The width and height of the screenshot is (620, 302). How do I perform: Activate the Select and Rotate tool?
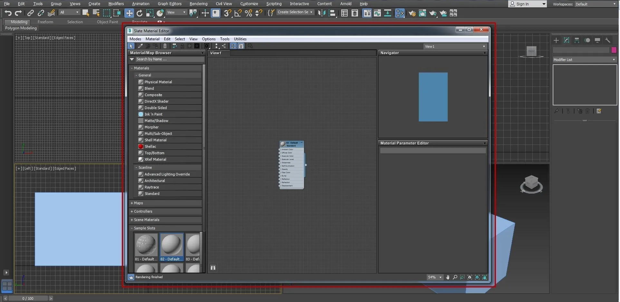tap(140, 13)
